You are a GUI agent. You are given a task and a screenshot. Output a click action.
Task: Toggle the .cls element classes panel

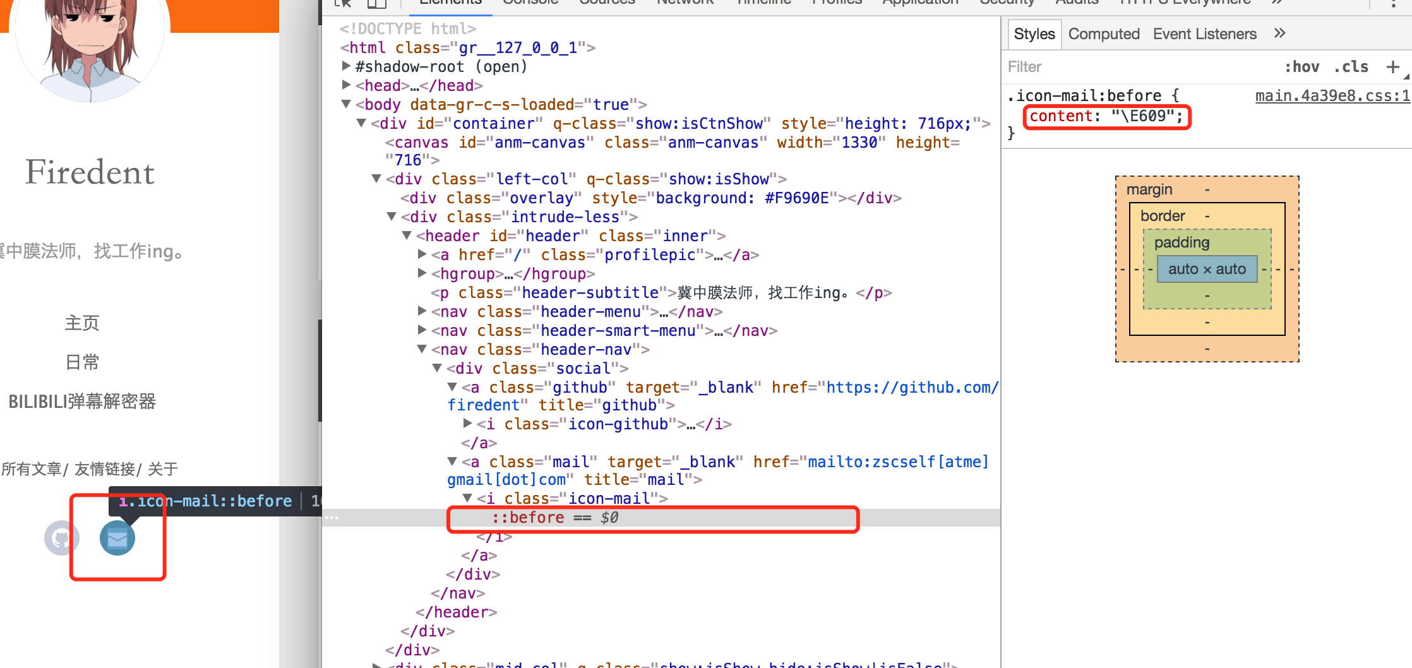1351,67
